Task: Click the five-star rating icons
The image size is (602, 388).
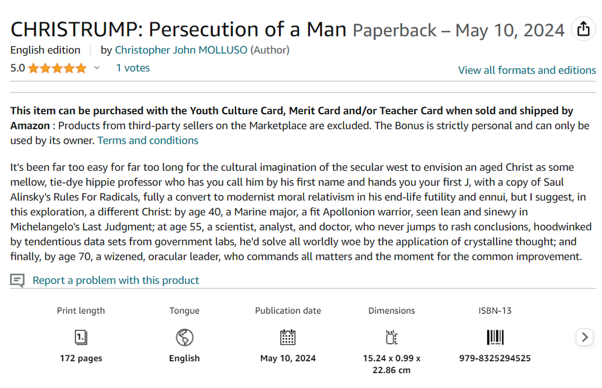Action: pos(57,69)
